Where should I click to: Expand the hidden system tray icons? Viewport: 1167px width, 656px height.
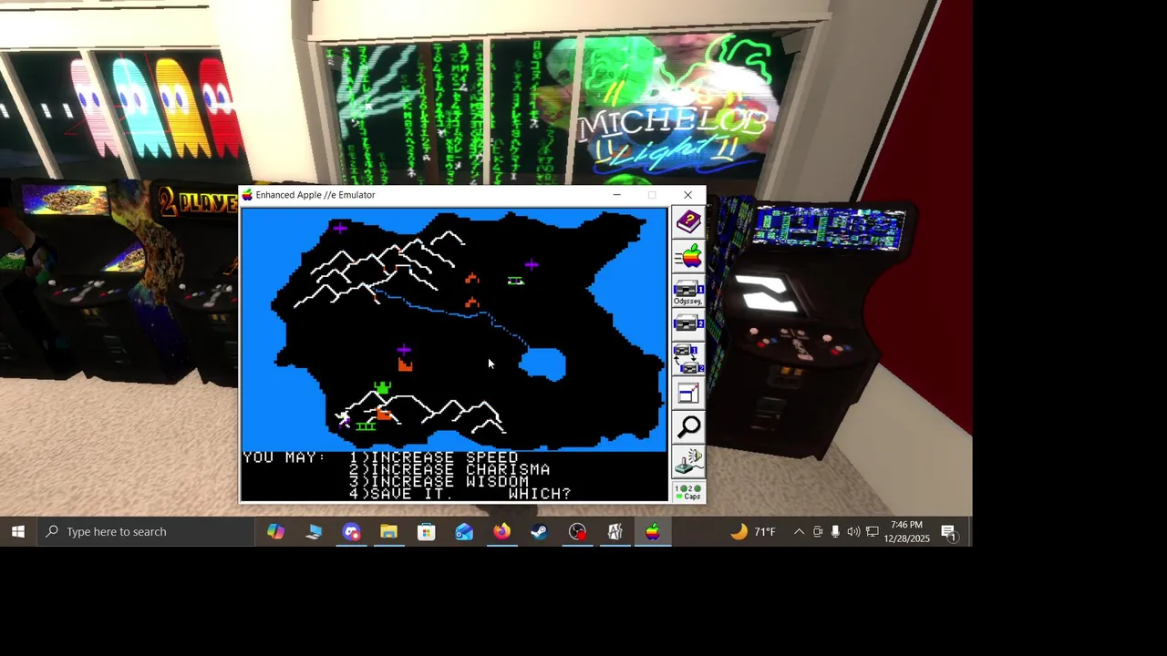point(799,531)
